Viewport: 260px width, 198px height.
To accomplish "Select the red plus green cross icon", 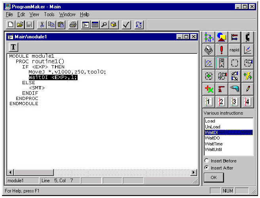I will (x=209, y=89).
